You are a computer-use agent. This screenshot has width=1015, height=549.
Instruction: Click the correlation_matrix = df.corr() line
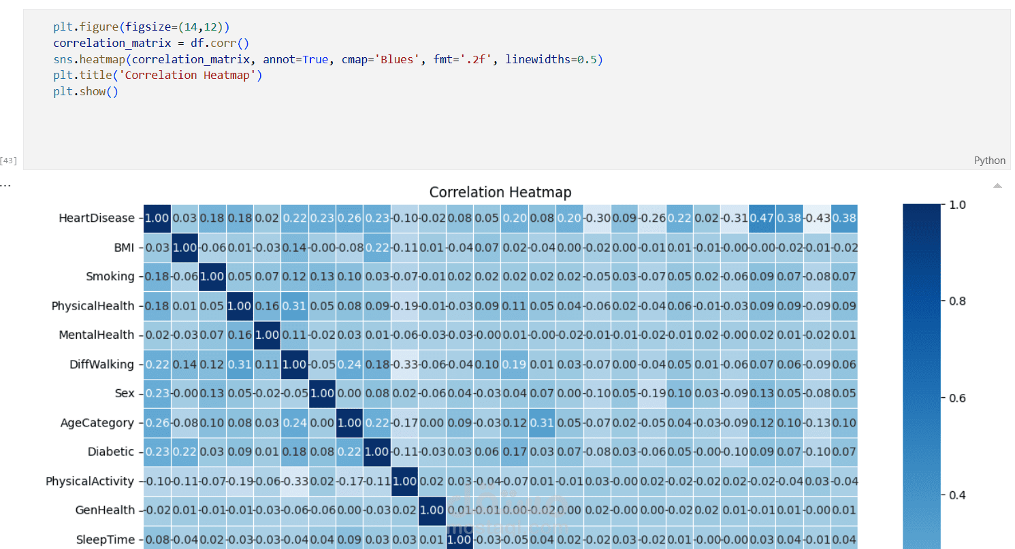(x=152, y=44)
